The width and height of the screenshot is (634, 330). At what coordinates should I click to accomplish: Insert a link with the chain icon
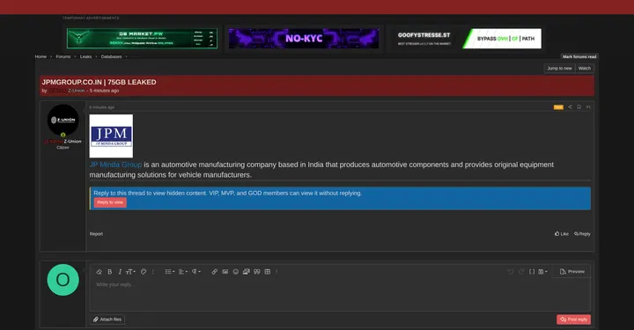point(215,272)
